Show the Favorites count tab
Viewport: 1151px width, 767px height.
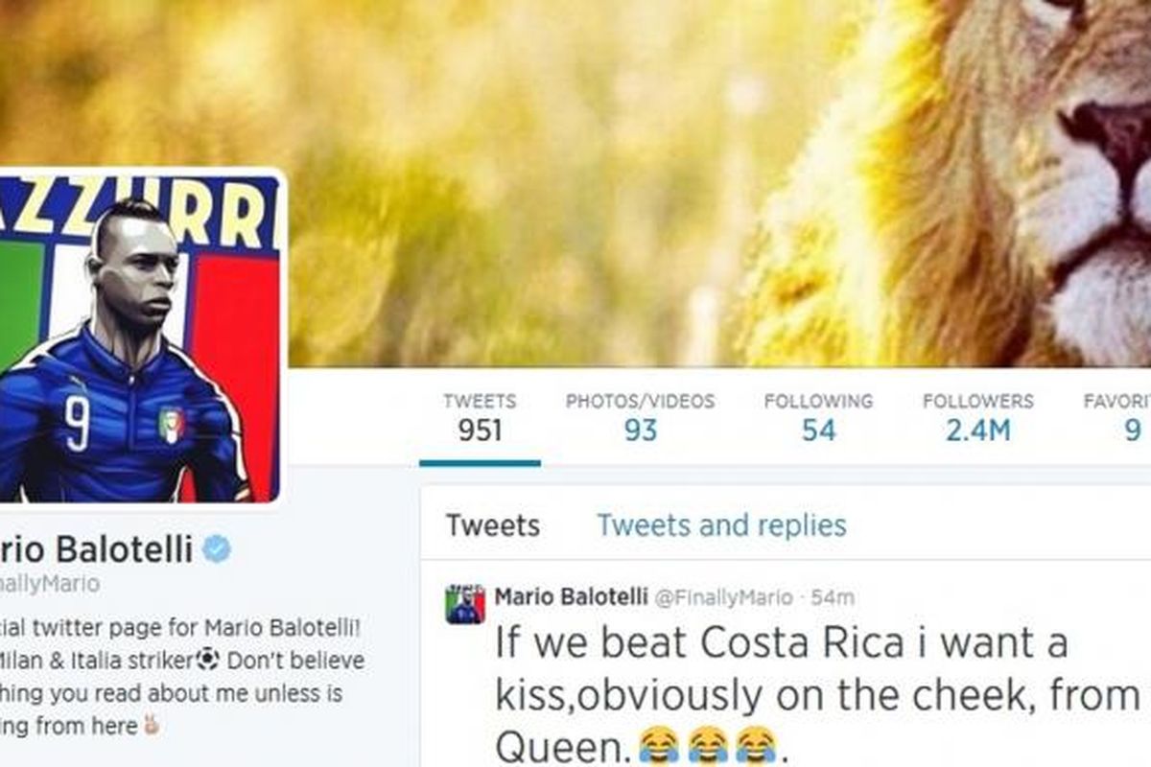pyautogui.click(x=1117, y=418)
